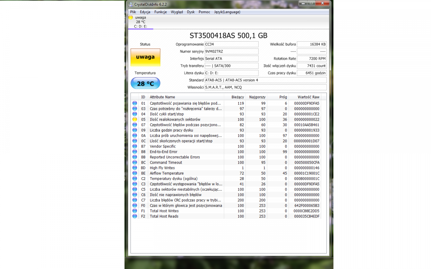This screenshot has width=431, height=269.
Task: Open the Język(Language) menu
Action: tap(227, 12)
